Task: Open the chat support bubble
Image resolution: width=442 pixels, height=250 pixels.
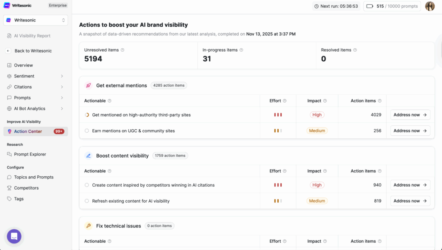Action: click(x=13, y=236)
